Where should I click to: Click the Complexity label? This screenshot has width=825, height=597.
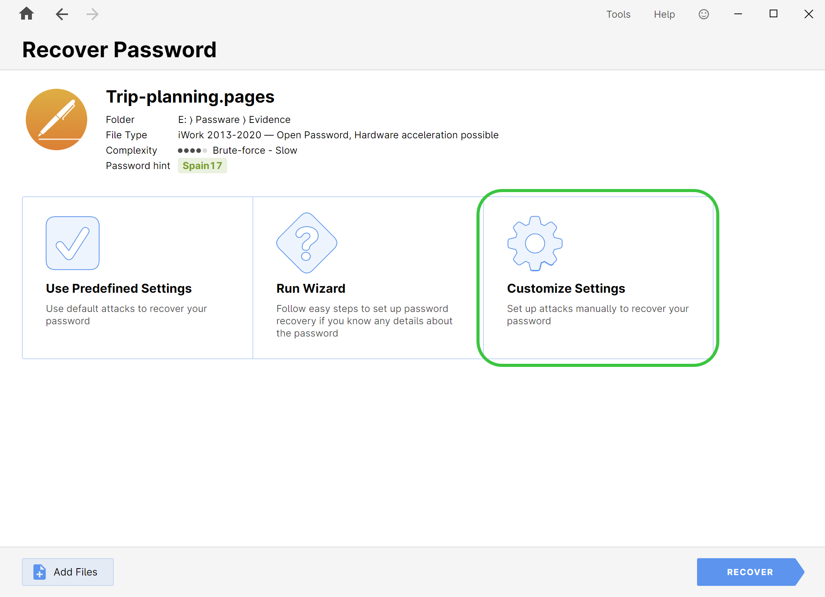[131, 150]
